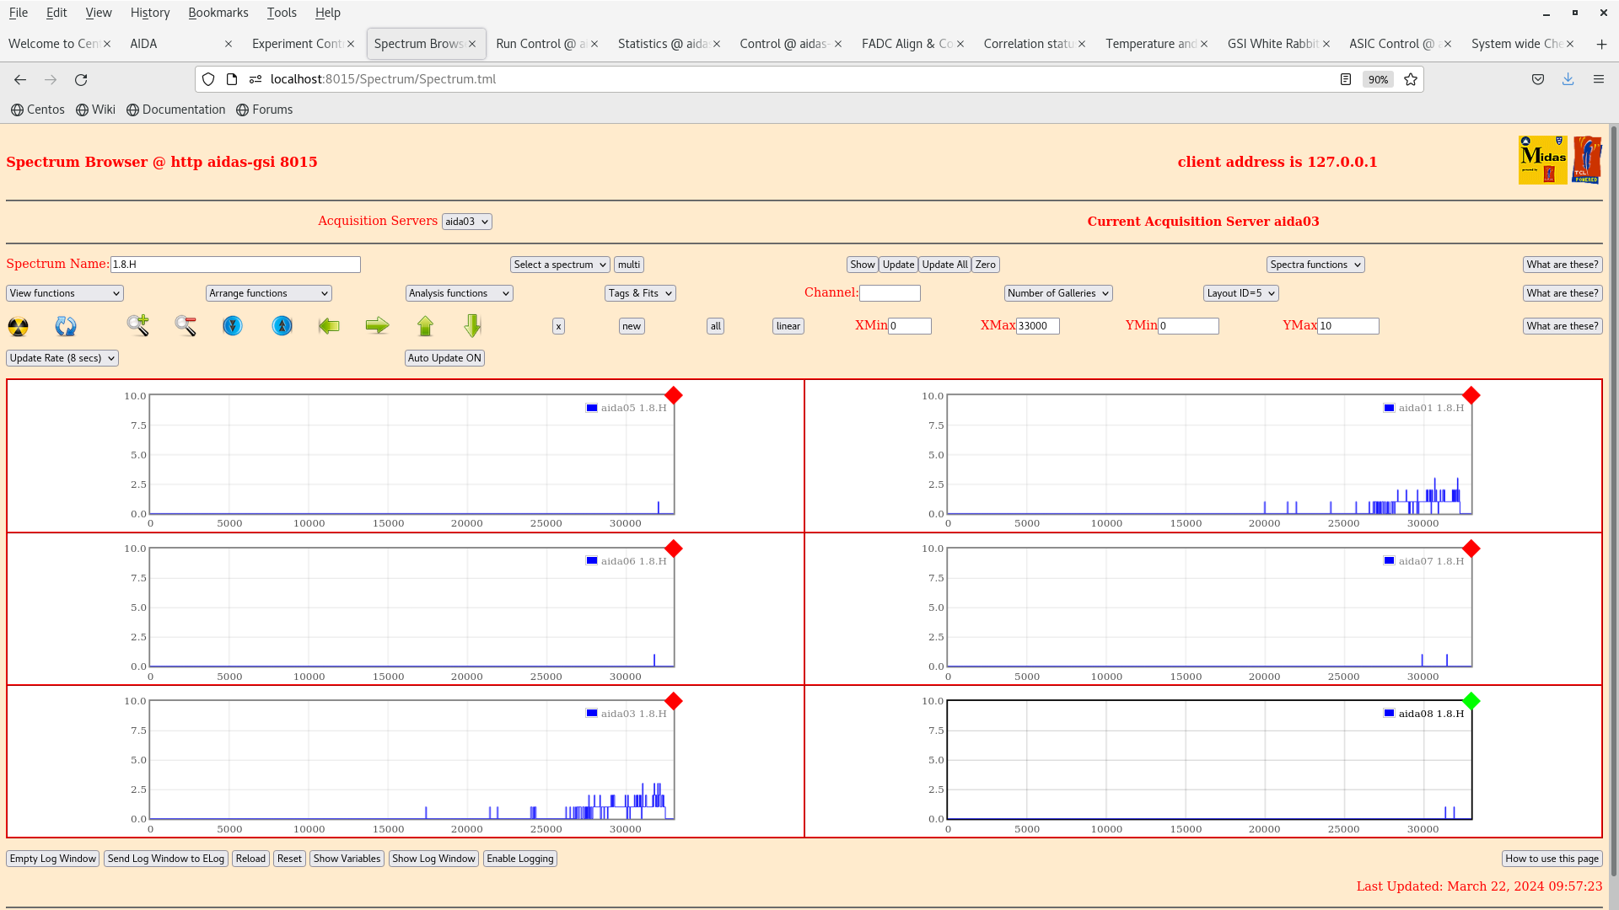This screenshot has height=910, width=1619.
Task: Click the green down arrow icon
Action: coord(472,325)
